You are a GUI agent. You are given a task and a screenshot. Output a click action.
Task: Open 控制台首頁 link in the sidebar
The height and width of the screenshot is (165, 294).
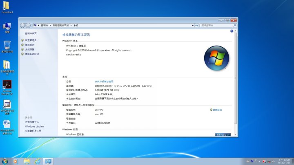pos(31,33)
